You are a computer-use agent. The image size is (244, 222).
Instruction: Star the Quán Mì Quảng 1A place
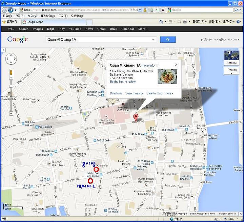point(157,65)
